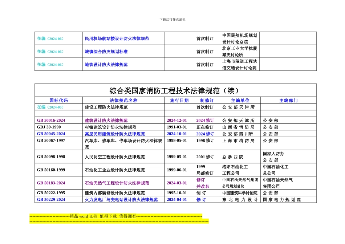Click the 主编部门 column header

pos(288,100)
